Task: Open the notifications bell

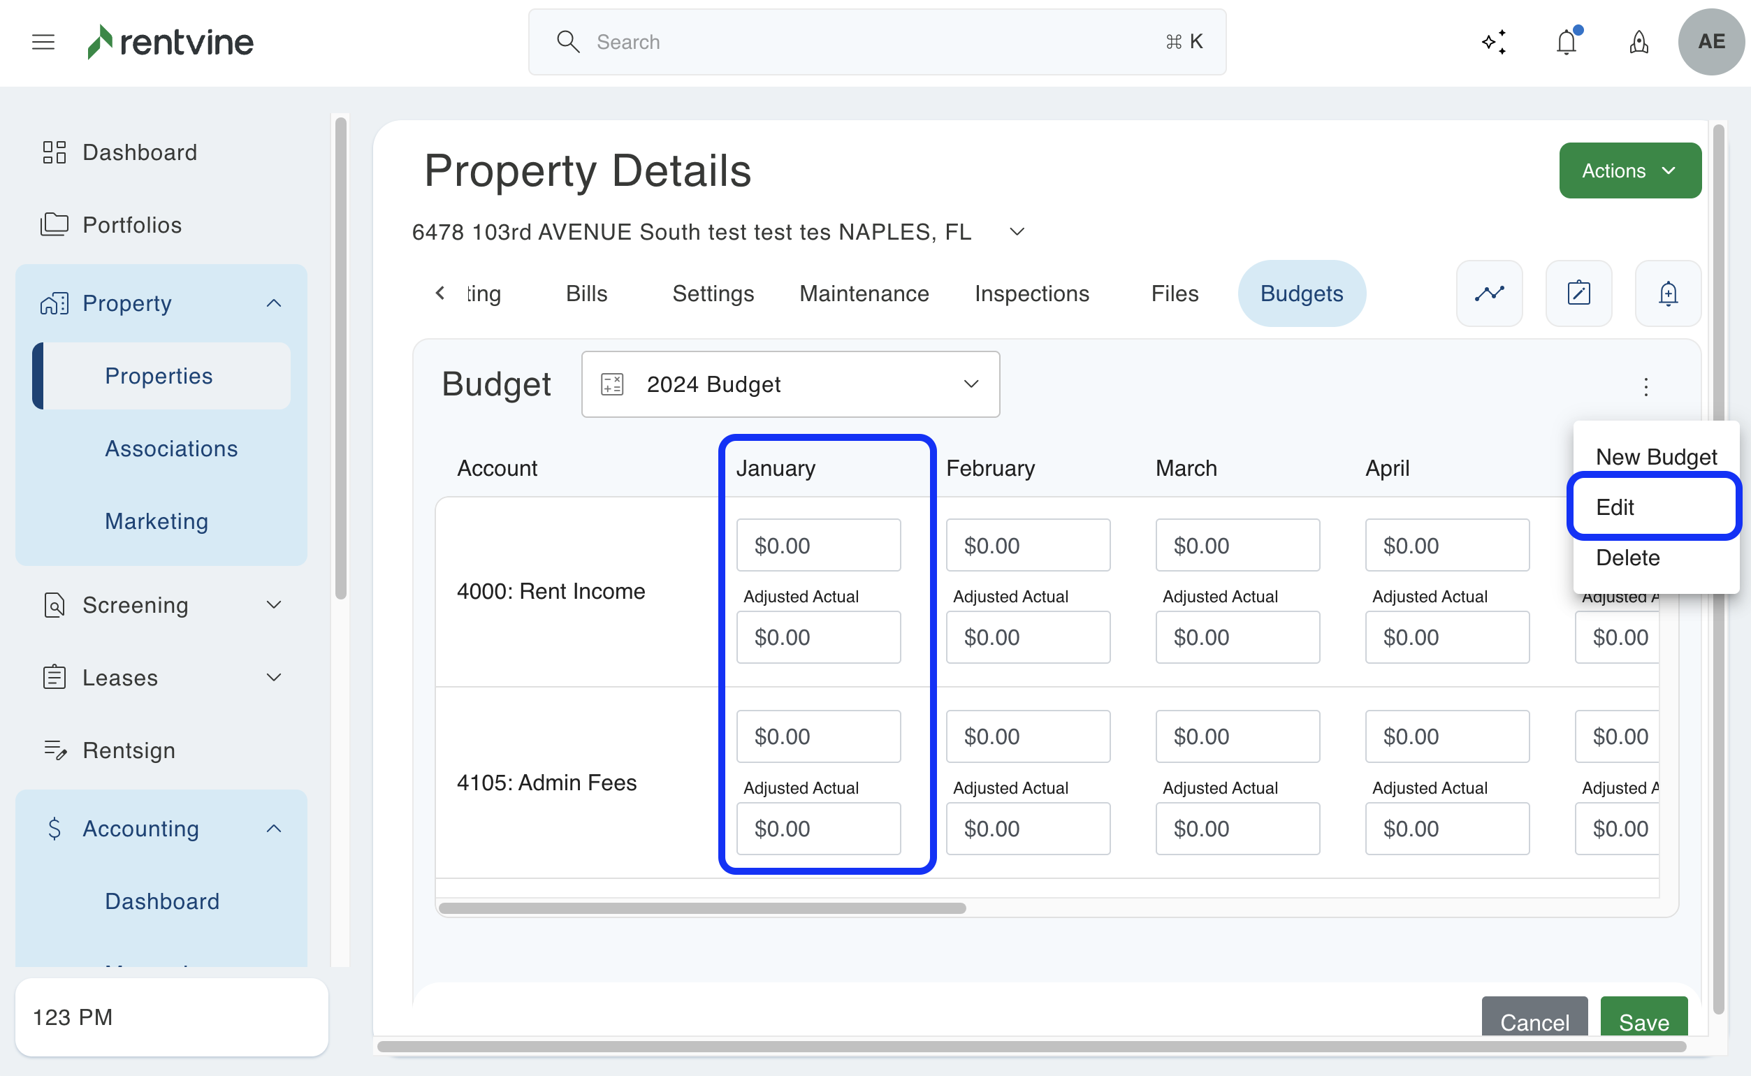Action: [x=1566, y=42]
